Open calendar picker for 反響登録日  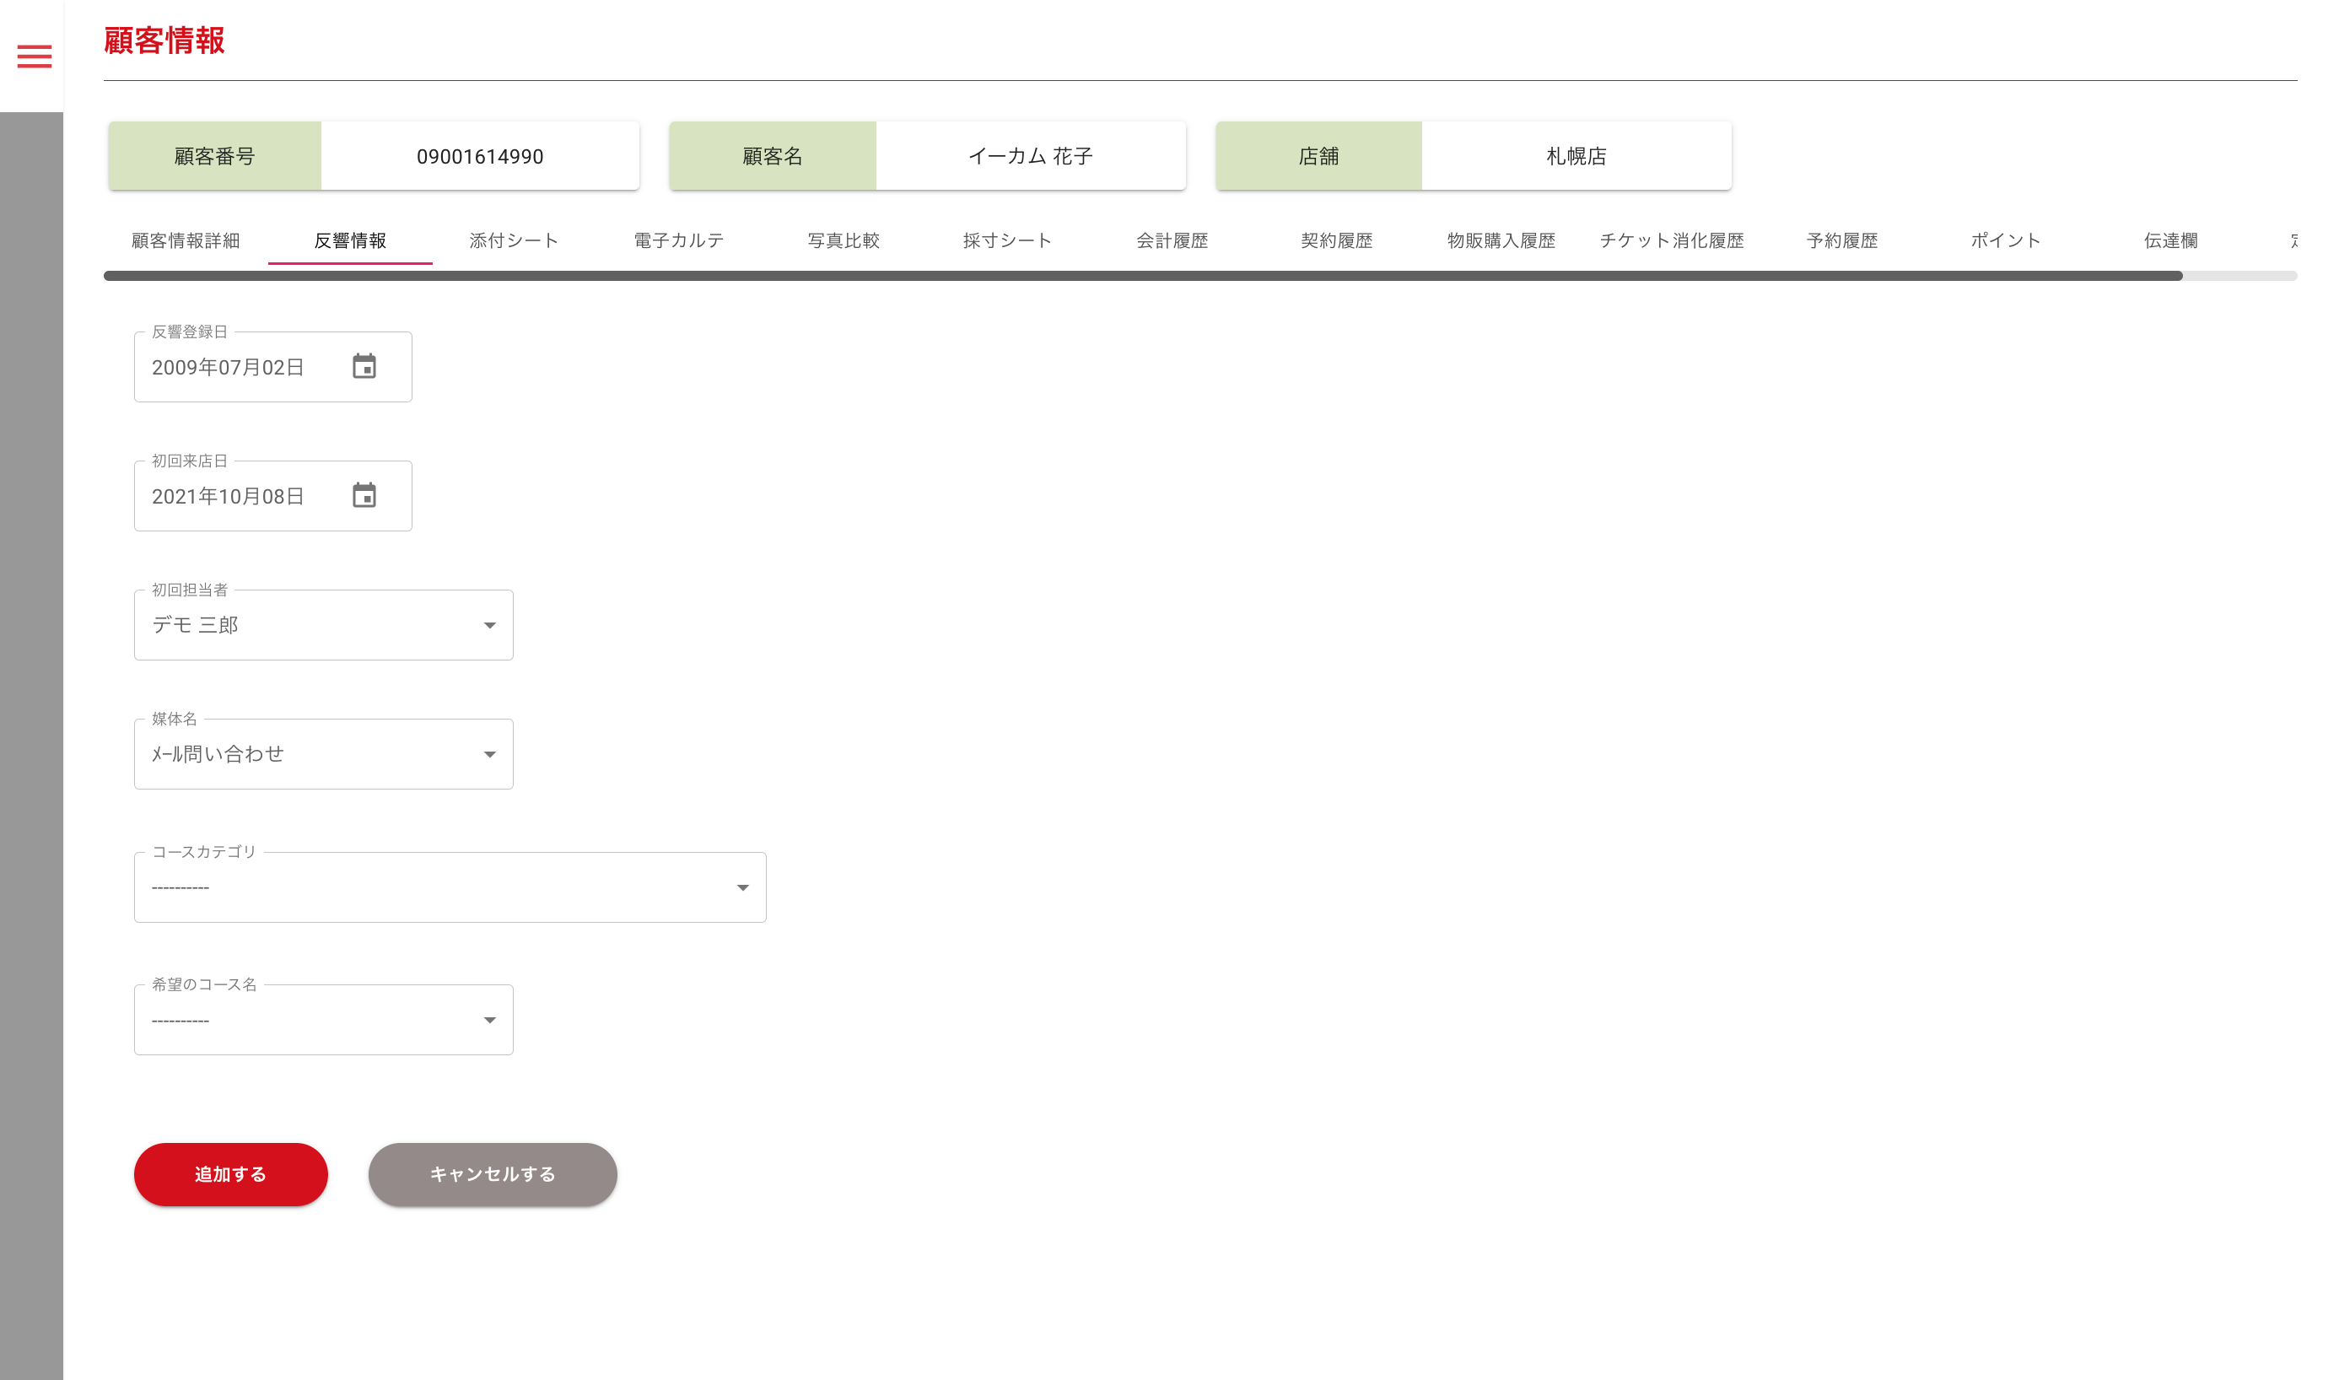coord(364,366)
